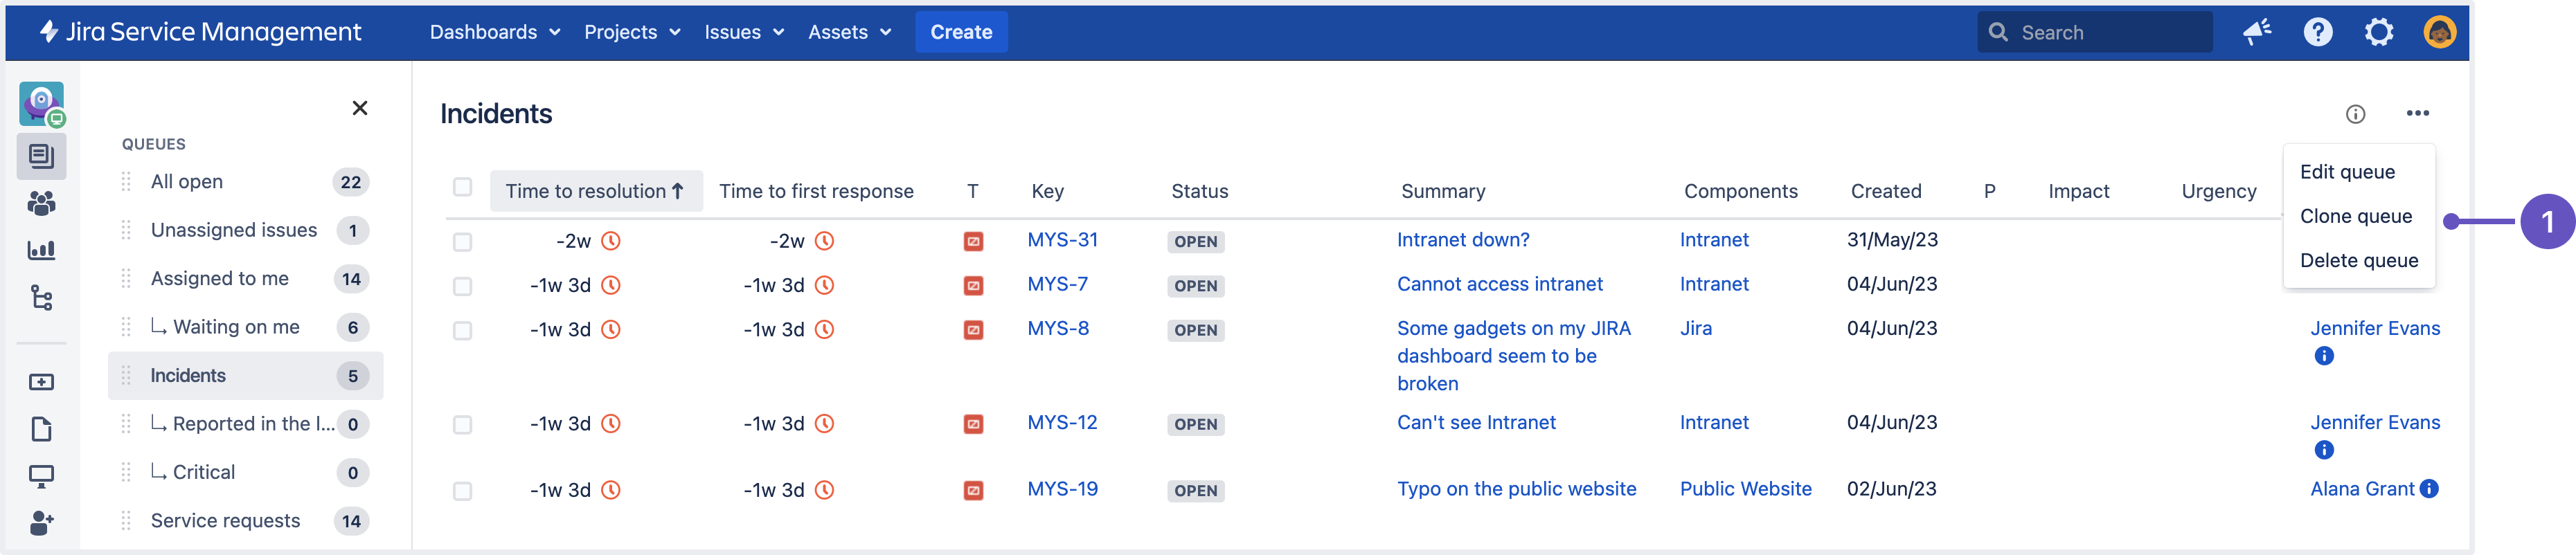
Task: Open the Customers icon in sidebar
Action: pyautogui.click(x=41, y=203)
